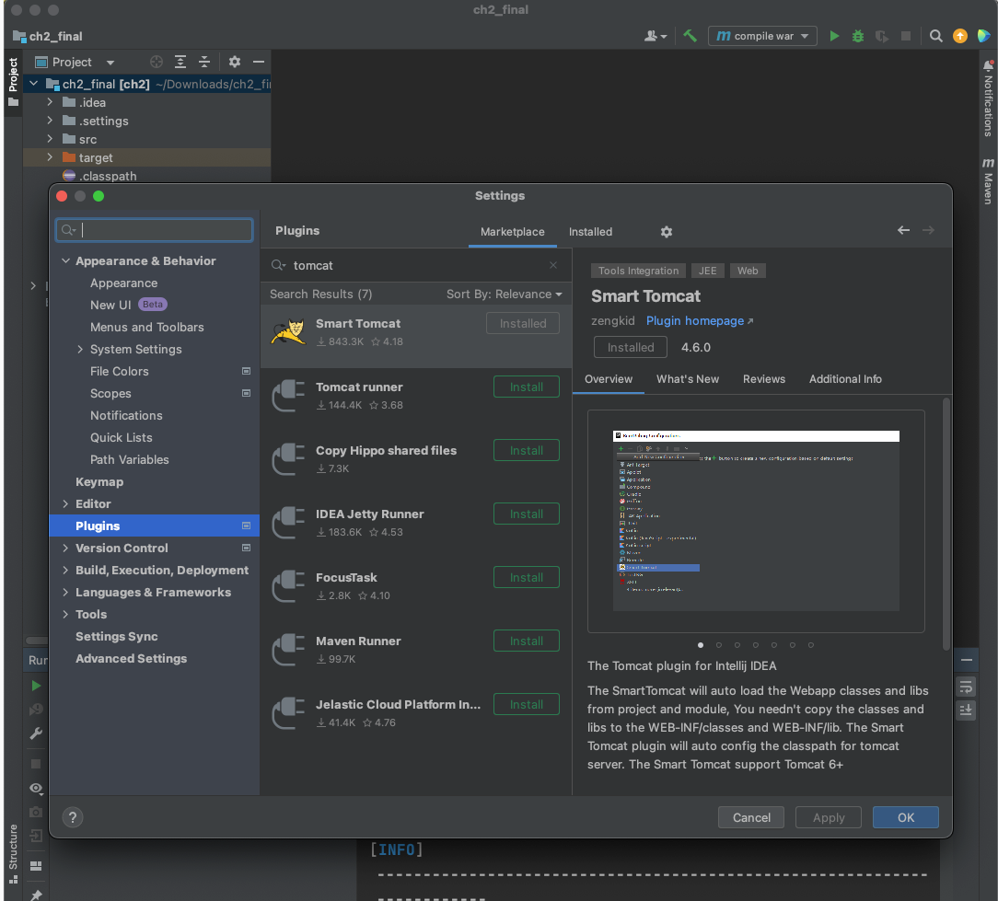Click the IDE update available orange icon
This screenshot has height=901, width=998.
coord(960,36)
